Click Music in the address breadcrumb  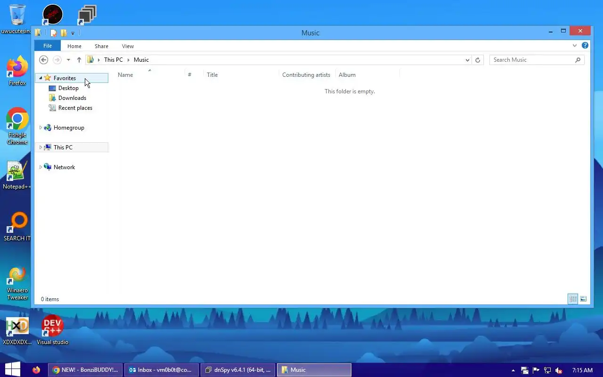(x=141, y=60)
